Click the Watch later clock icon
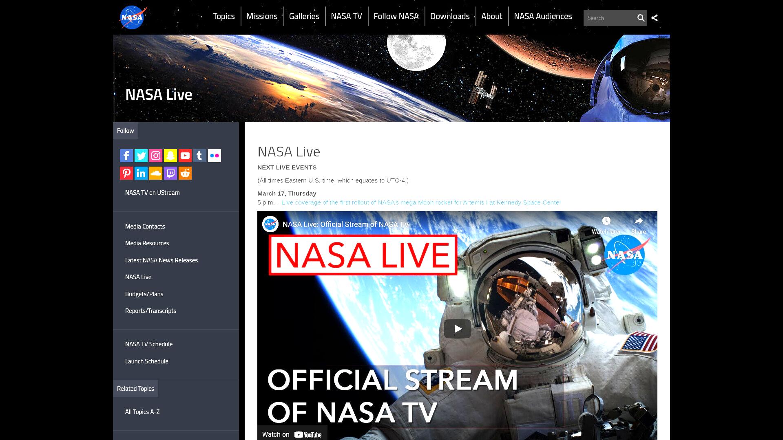This screenshot has width=783, height=440. coord(606,221)
